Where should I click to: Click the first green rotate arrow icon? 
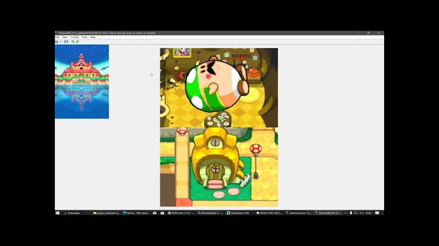[x=73, y=42]
